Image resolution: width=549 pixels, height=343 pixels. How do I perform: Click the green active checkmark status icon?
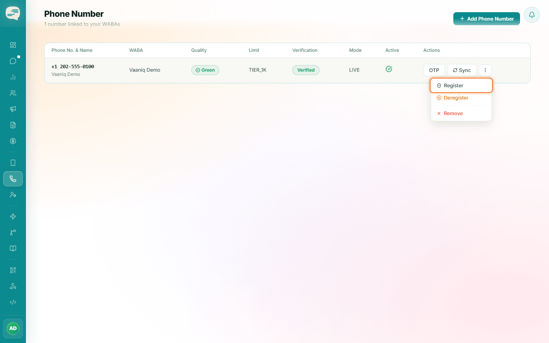tap(389, 69)
